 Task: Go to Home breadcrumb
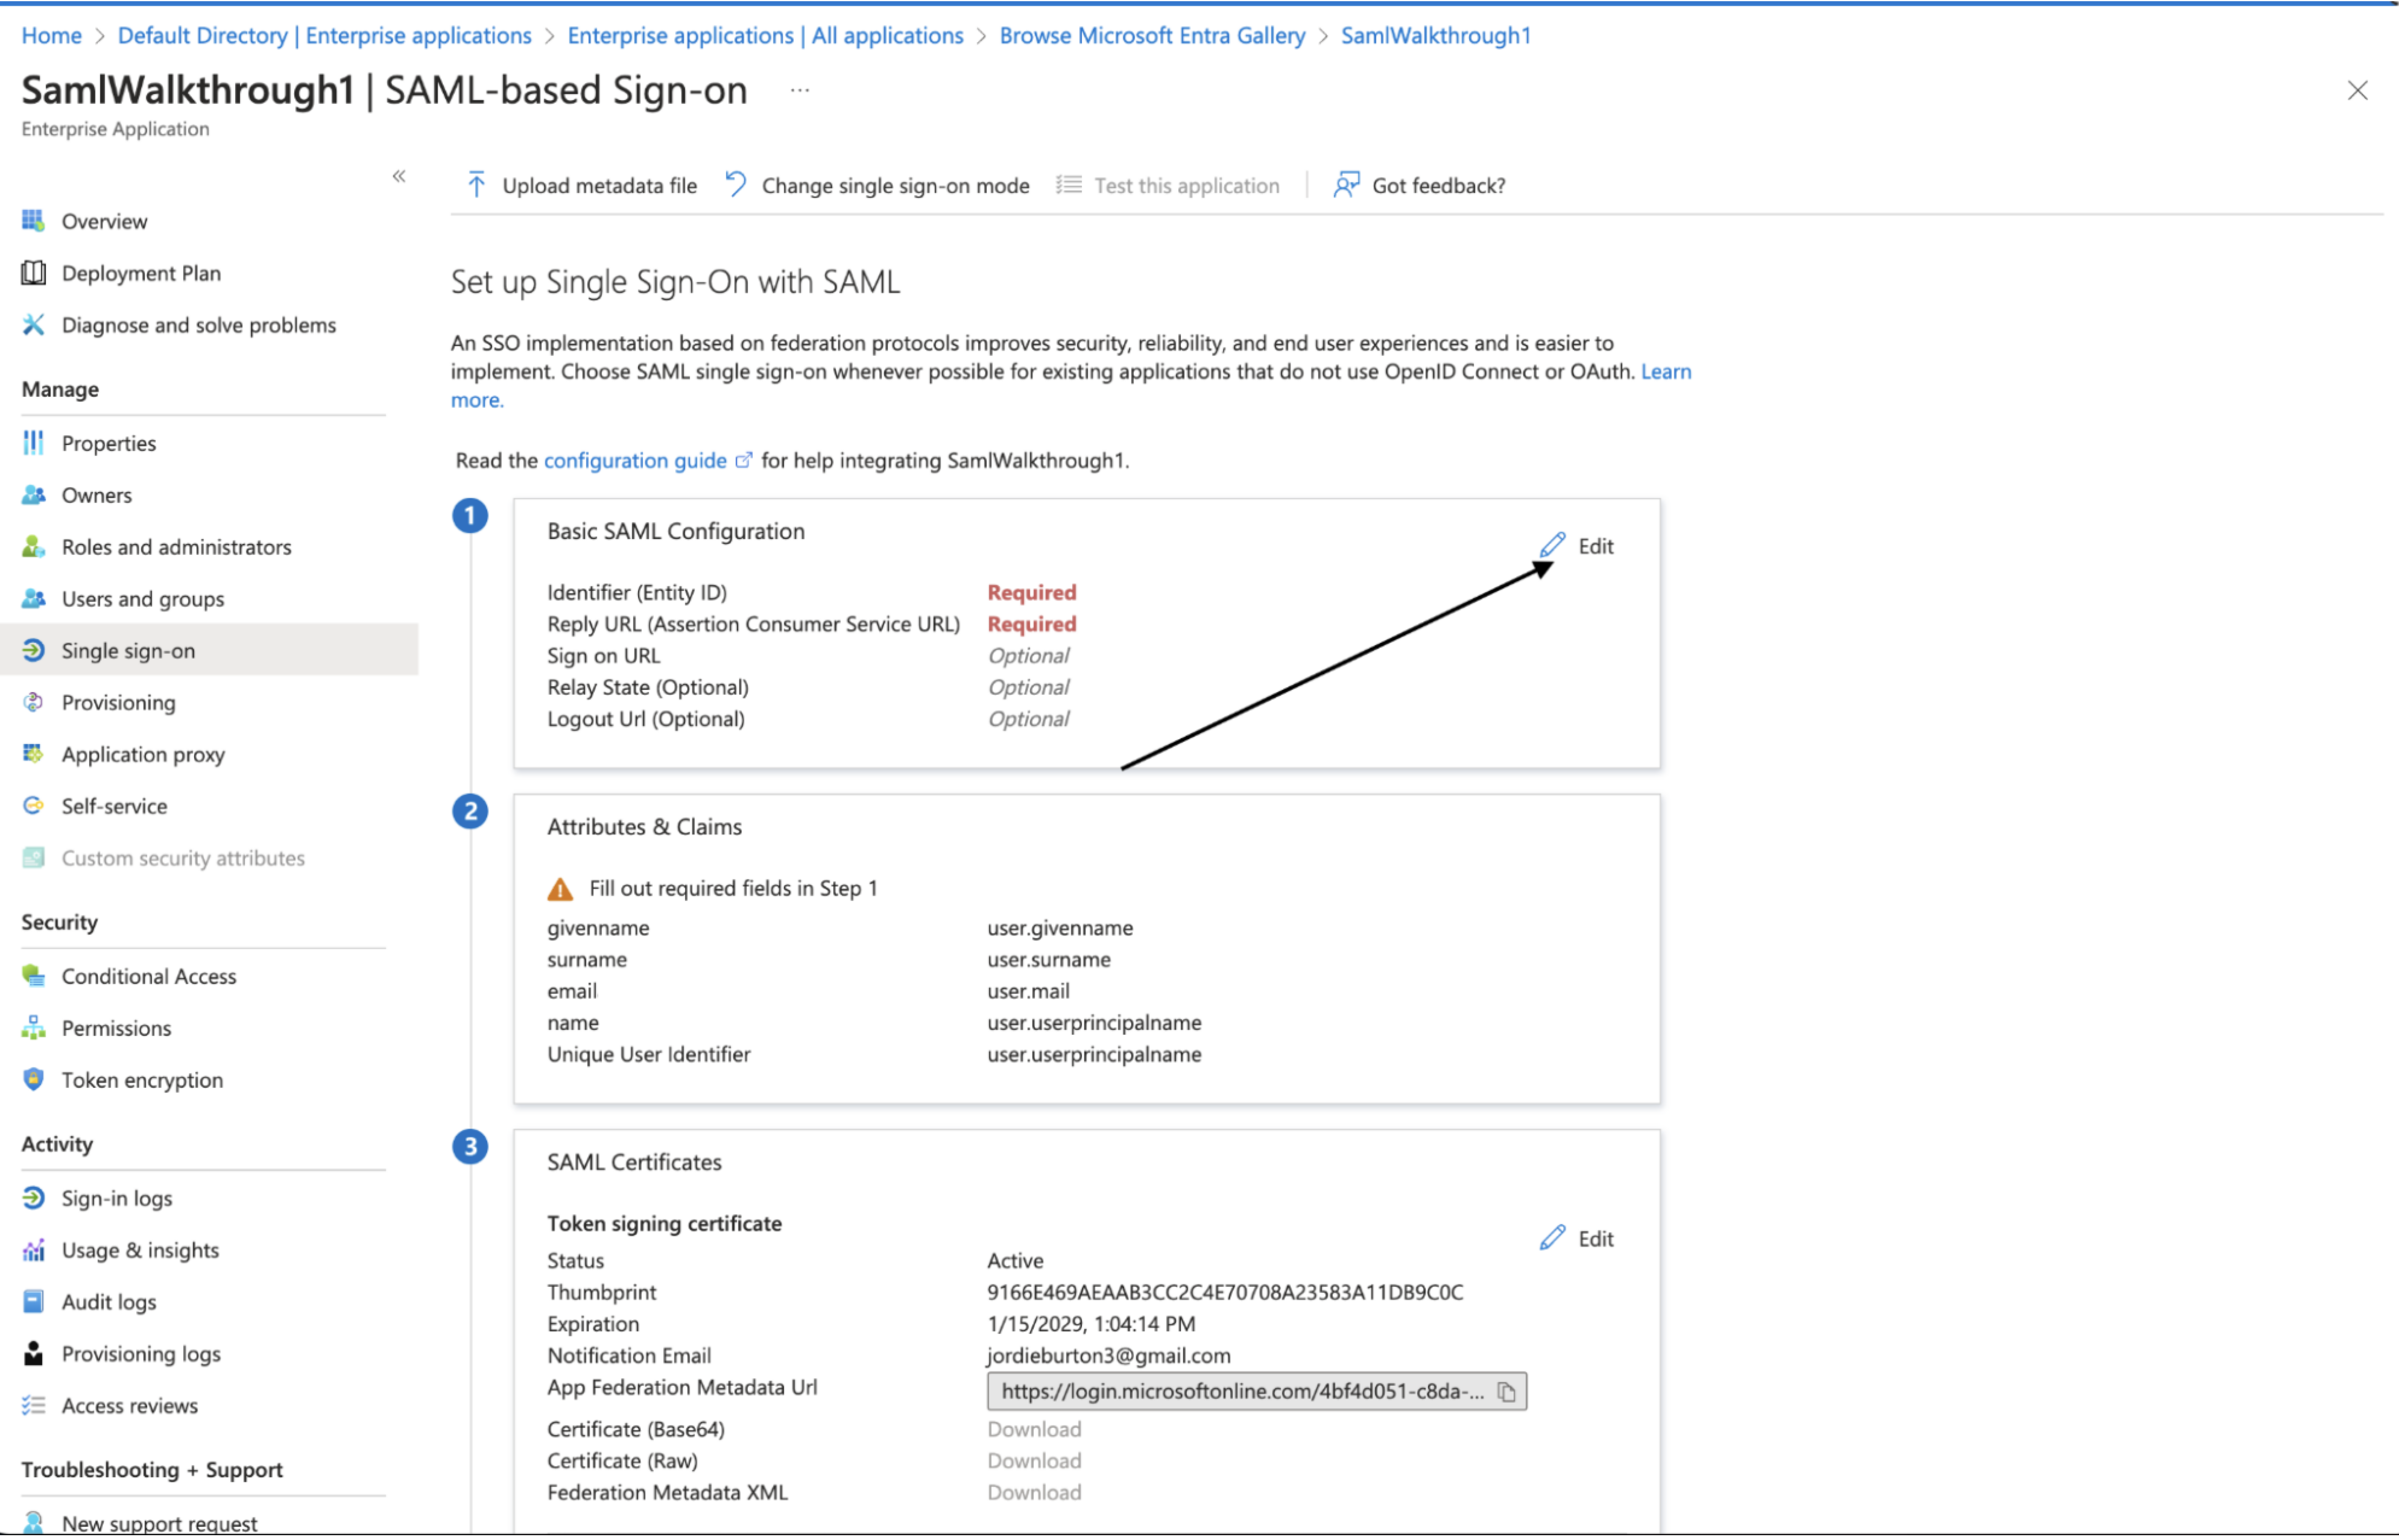(52, 36)
